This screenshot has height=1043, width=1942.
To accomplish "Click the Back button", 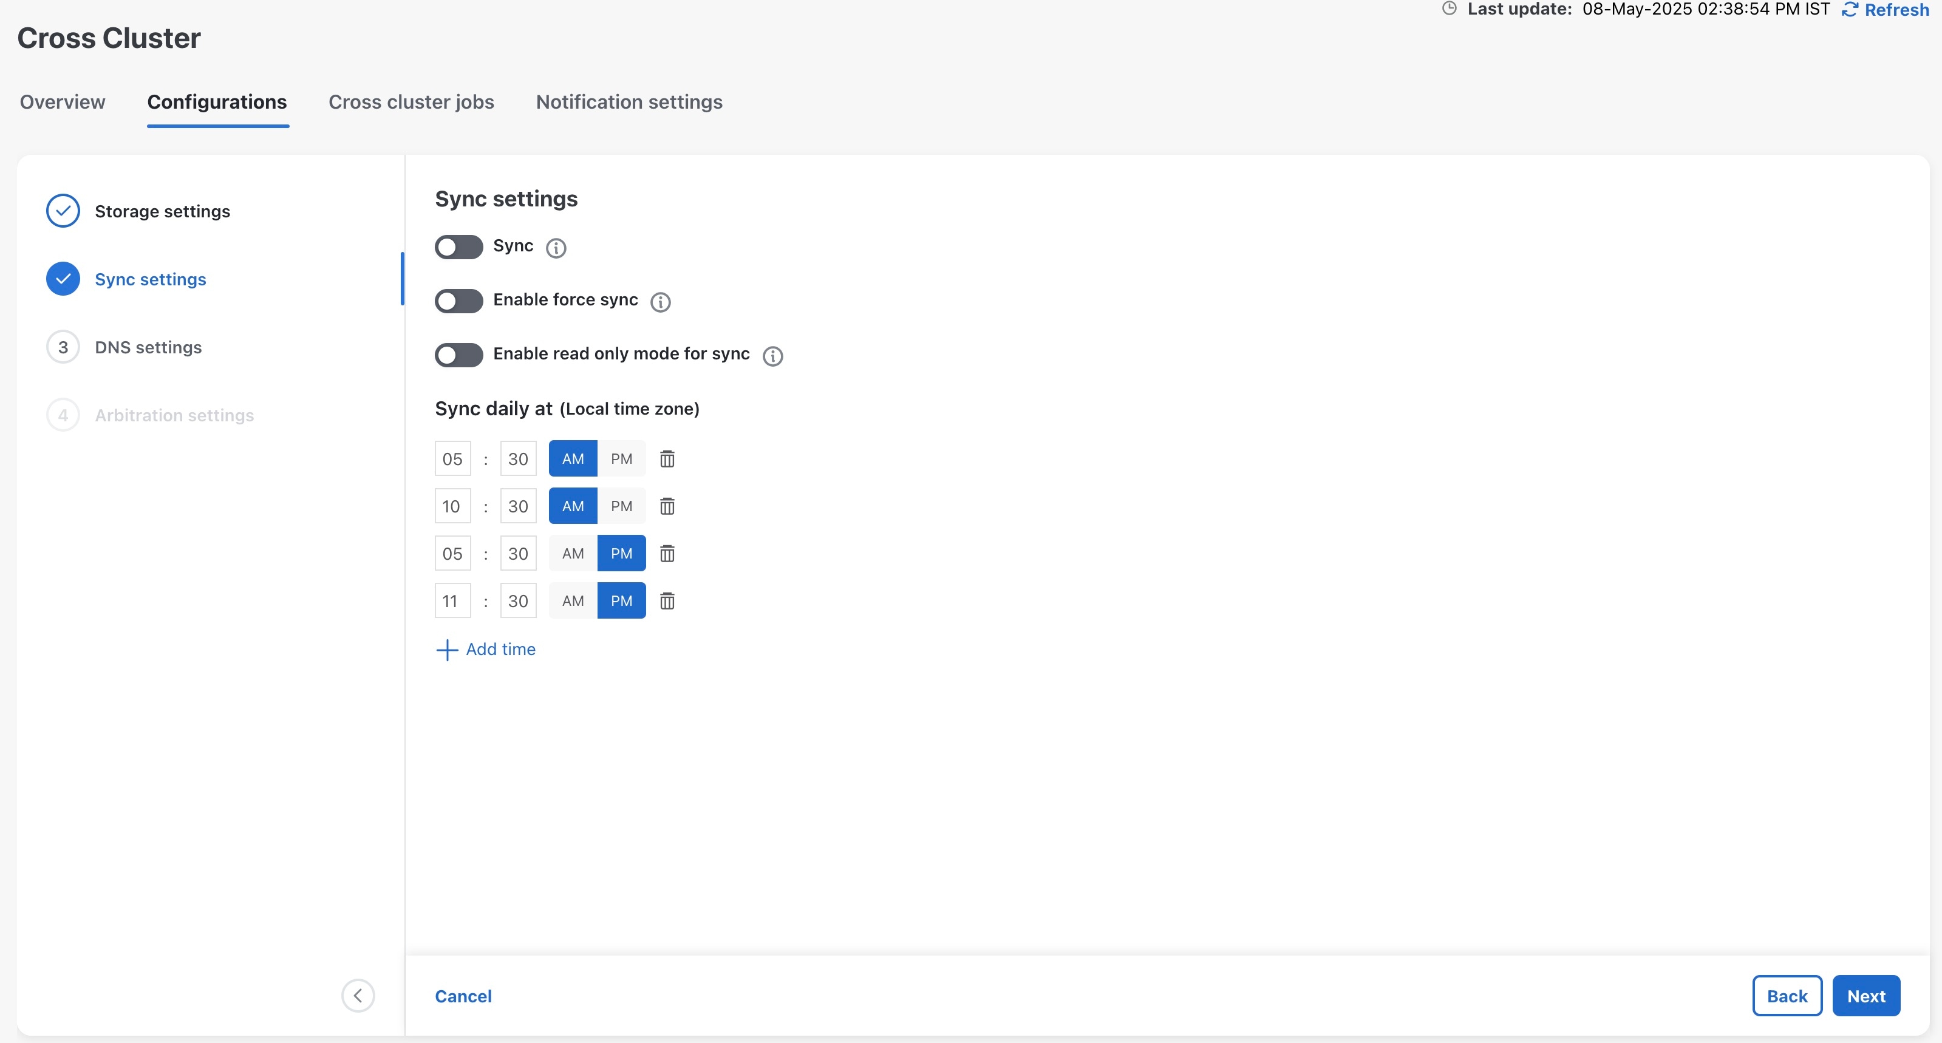I will click(1787, 996).
